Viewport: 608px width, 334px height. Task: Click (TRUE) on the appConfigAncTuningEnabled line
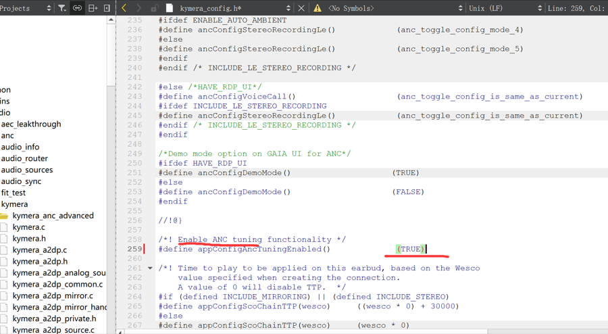pyautogui.click(x=411, y=249)
